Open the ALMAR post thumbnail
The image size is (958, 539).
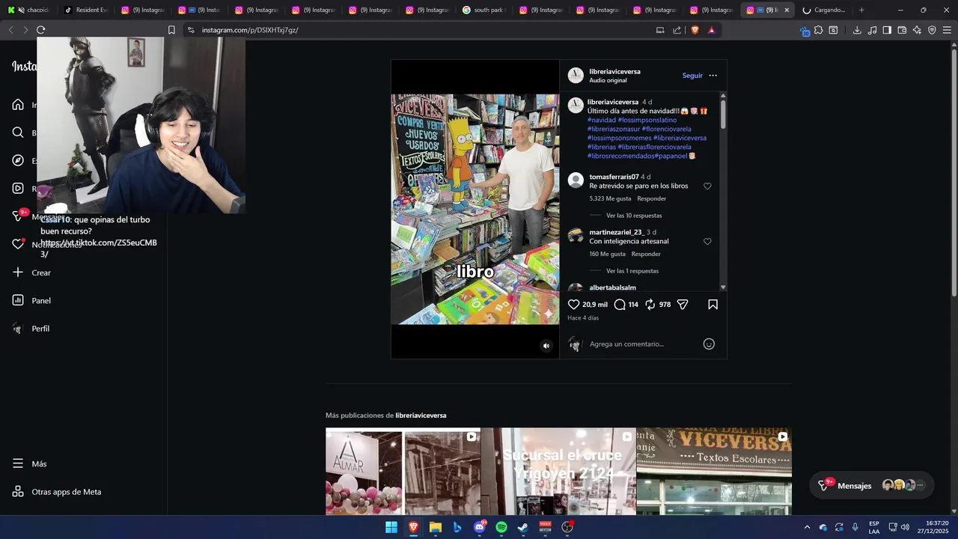(403, 472)
